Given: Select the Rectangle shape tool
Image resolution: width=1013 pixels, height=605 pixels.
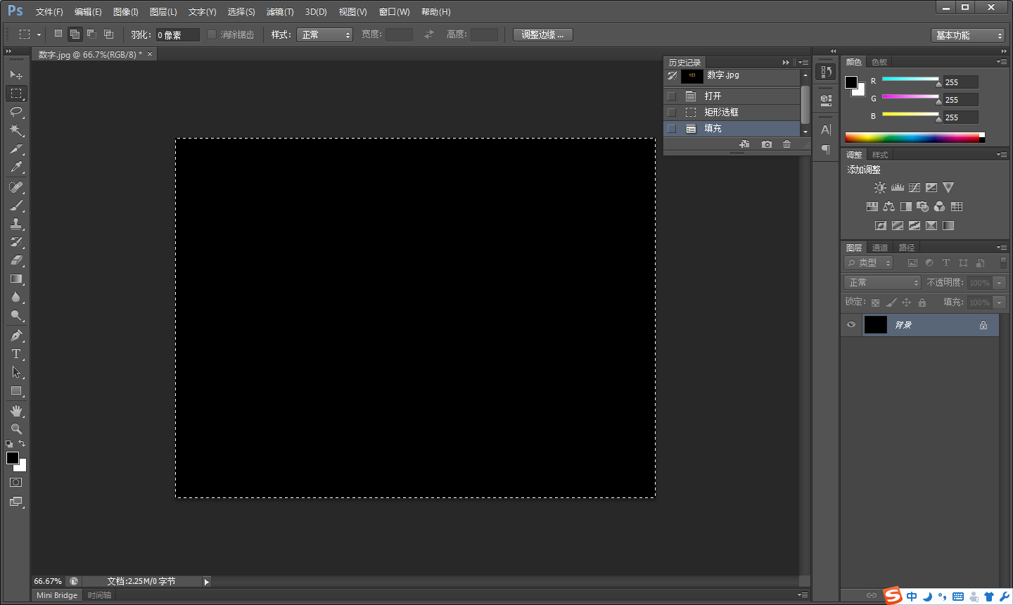Looking at the screenshot, I should (16, 390).
